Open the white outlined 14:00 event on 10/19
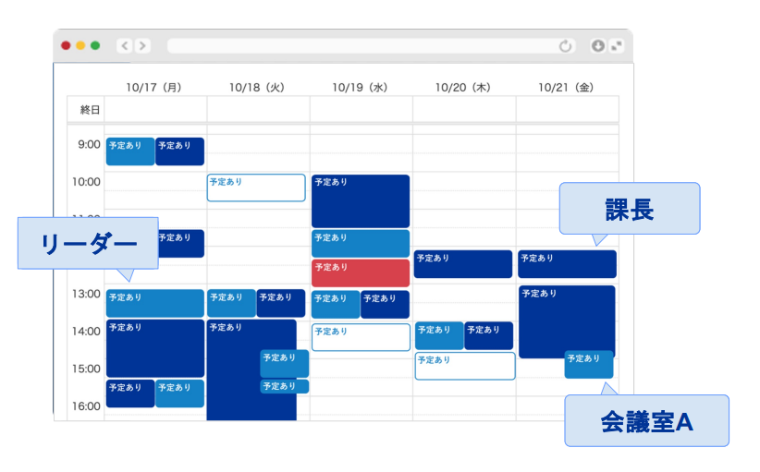The height and width of the screenshot is (472, 760). coord(361,336)
